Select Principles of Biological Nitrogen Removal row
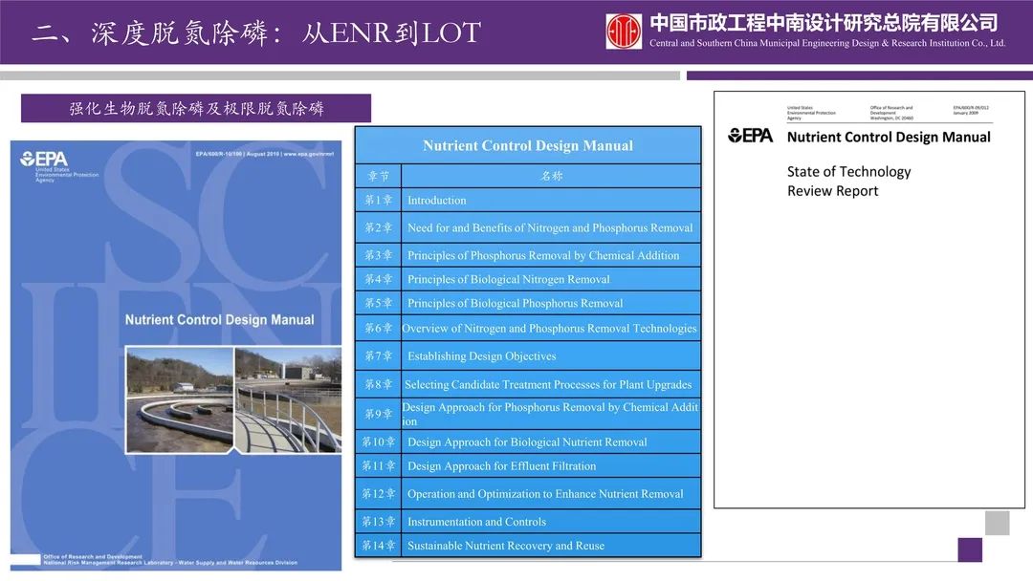Screen dimensions: 1033x581 click(x=528, y=279)
